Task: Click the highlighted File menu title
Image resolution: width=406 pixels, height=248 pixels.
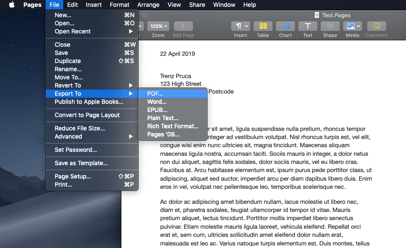Action: 54,5
